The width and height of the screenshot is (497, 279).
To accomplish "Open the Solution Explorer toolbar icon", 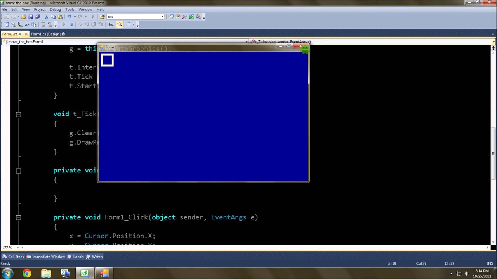I will coord(170,17).
